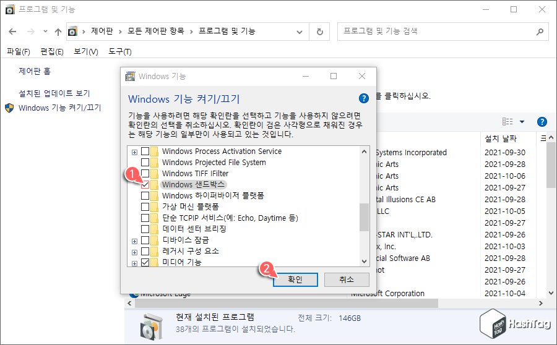The image size is (557, 345).
Task: Click the program list vertical scrollbar thumb
Action: (x=551, y=165)
